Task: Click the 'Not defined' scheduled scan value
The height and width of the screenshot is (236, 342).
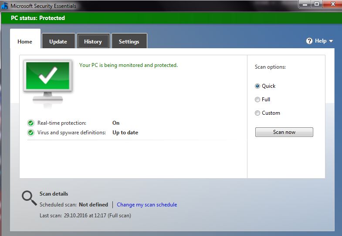Action: click(93, 205)
